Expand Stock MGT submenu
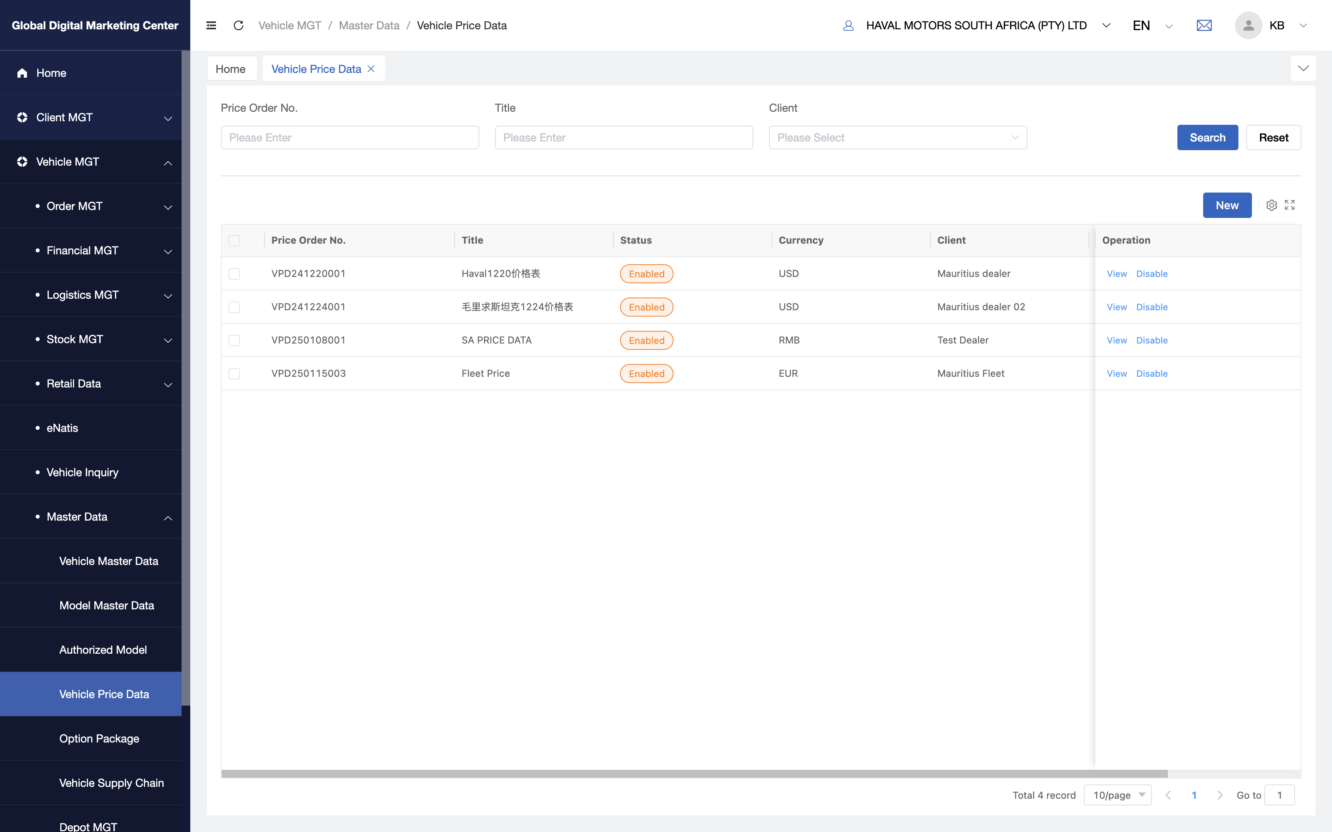 [x=168, y=340]
